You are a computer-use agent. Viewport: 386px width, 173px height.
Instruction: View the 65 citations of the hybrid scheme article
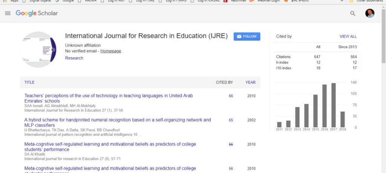tap(231, 120)
